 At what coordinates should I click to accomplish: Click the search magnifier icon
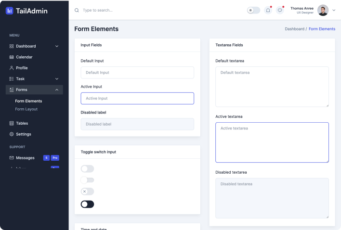[x=77, y=10]
